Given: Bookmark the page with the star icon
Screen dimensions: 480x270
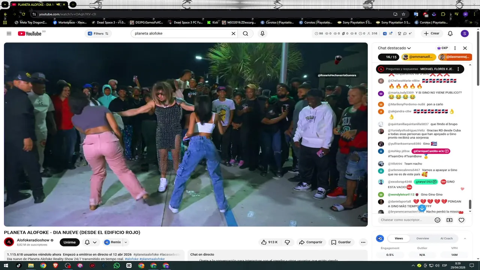Looking at the screenshot, I should [x=403, y=14].
